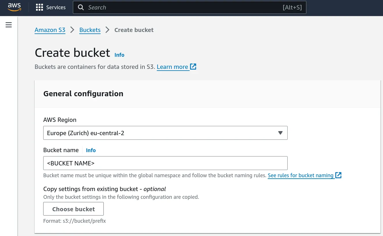Click the Copy settings from existing bucket label
The height and width of the screenshot is (236, 383).
click(x=105, y=189)
